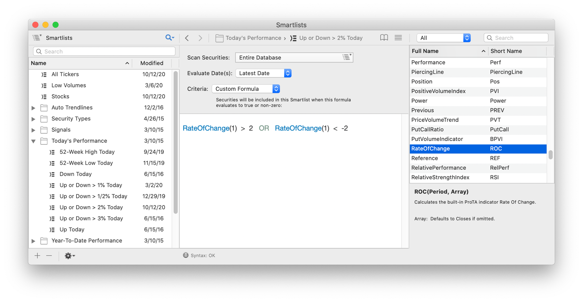Open the Evaluate Date(s) dropdown
This screenshot has height=302, width=583.
coord(288,73)
